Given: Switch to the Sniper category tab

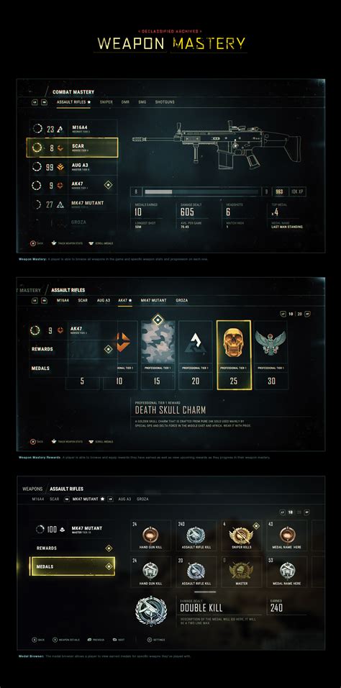Looking at the screenshot, I should (106, 102).
